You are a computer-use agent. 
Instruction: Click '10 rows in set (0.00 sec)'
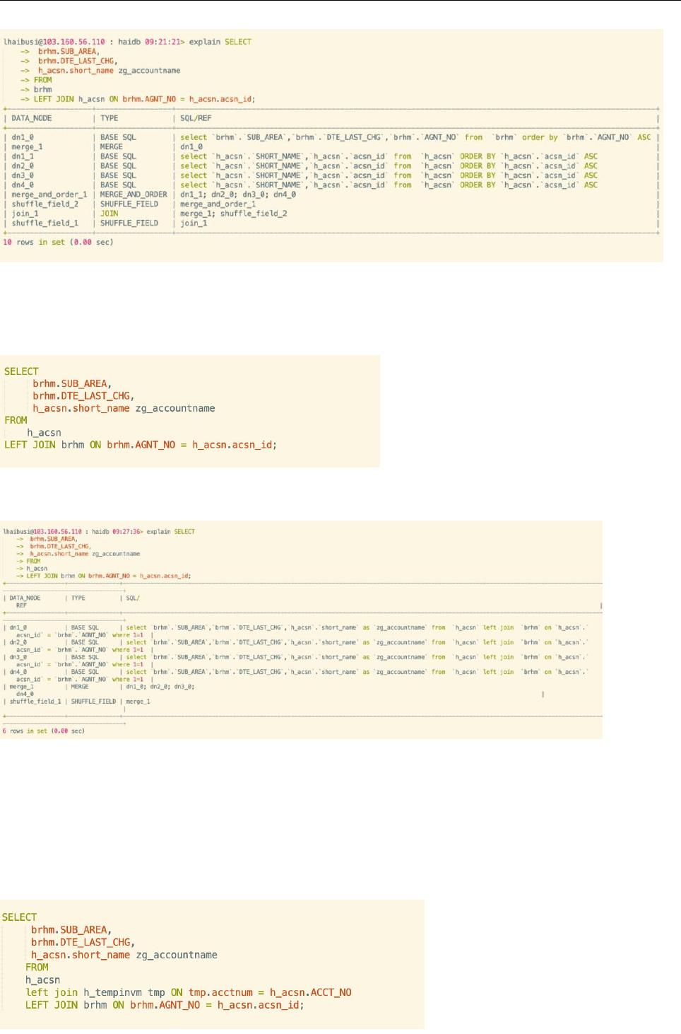58,242
